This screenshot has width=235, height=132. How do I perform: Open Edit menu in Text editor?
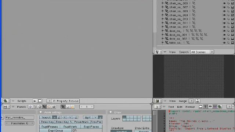(180, 107)
